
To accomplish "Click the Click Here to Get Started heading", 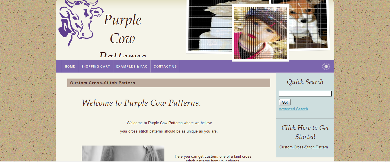I will coord(305,132).
